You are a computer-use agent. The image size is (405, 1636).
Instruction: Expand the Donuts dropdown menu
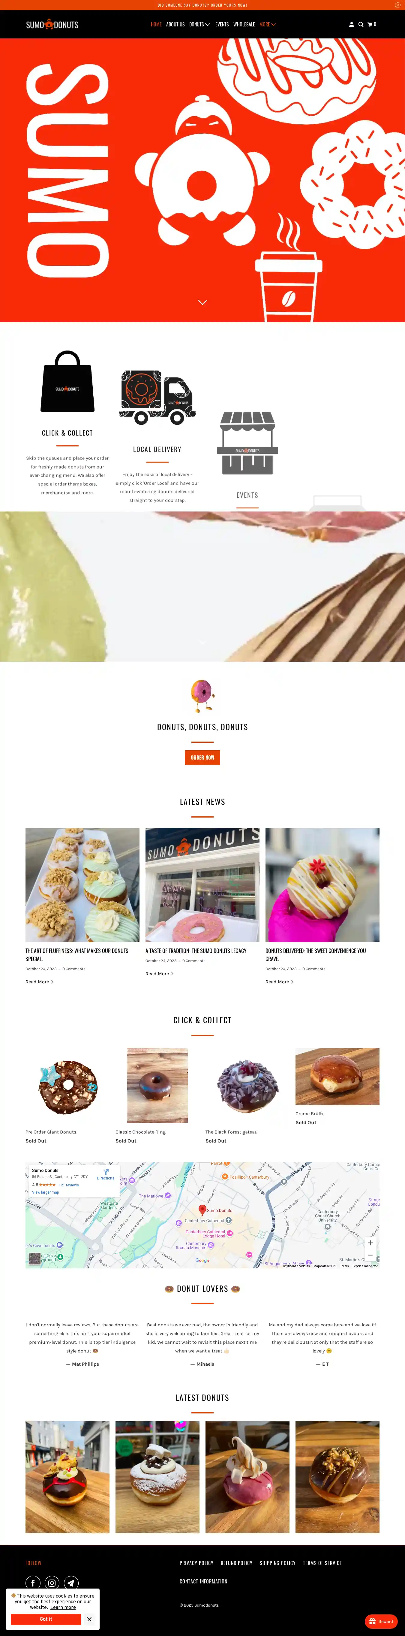tap(199, 25)
